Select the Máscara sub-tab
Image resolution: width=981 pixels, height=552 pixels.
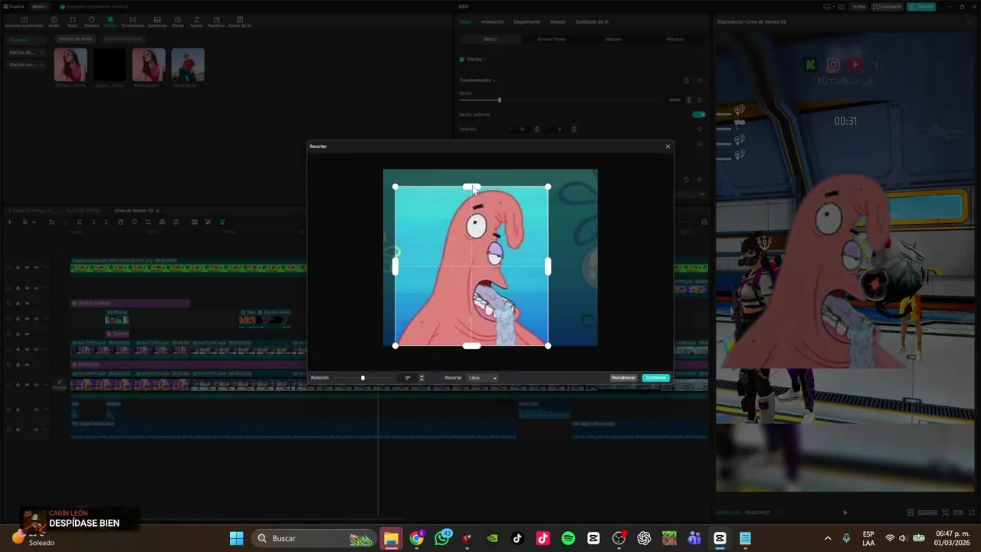pos(613,39)
